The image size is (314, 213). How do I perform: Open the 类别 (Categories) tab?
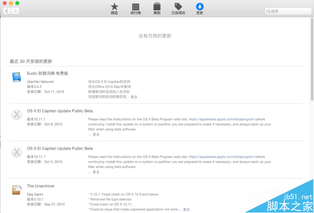[x=157, y=9]
